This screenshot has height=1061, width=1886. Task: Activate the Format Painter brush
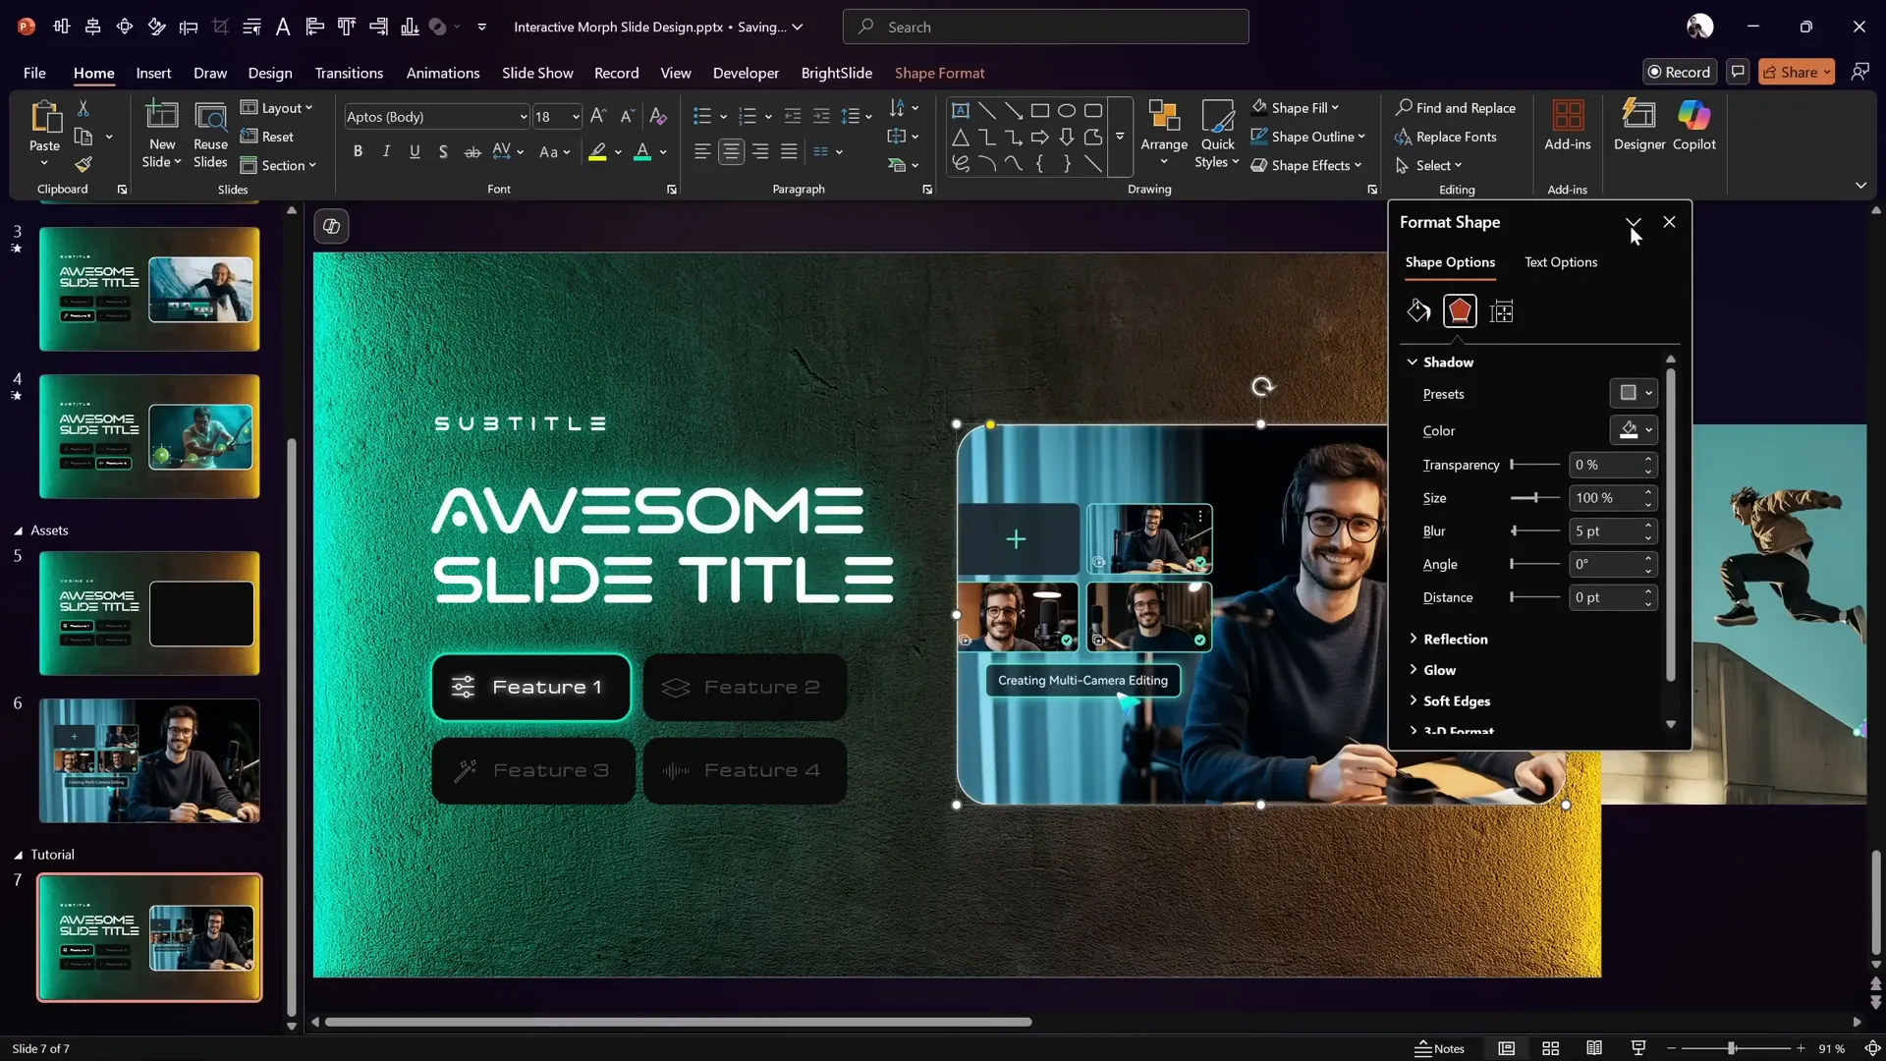(x=83, y=164)
